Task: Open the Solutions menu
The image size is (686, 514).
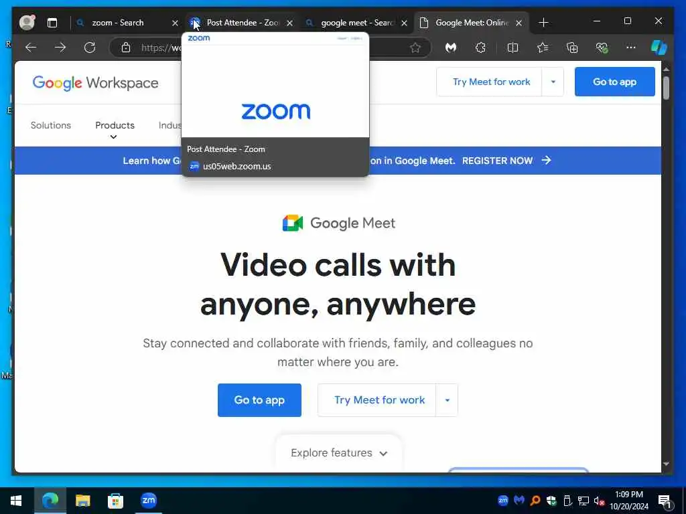Action: pyautogui.click(x=51, y=125)
